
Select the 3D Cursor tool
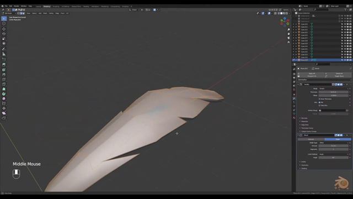[4, 23]
